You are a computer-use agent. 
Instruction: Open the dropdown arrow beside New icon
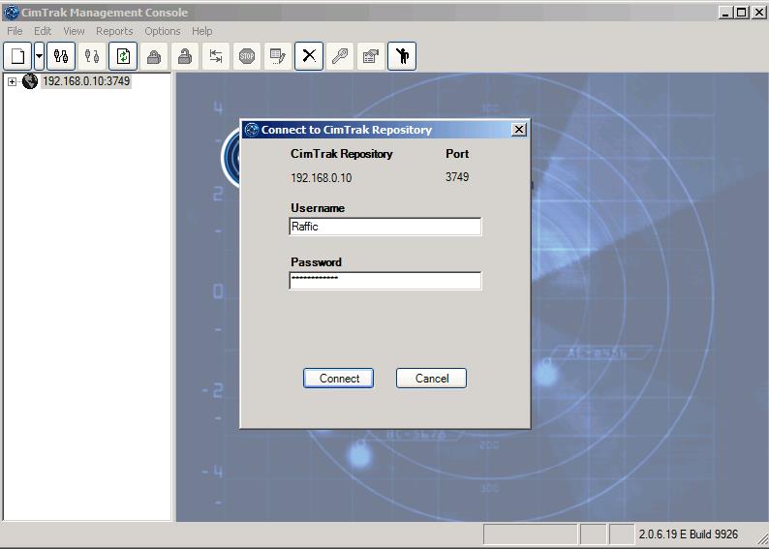(x=40, y=56)
